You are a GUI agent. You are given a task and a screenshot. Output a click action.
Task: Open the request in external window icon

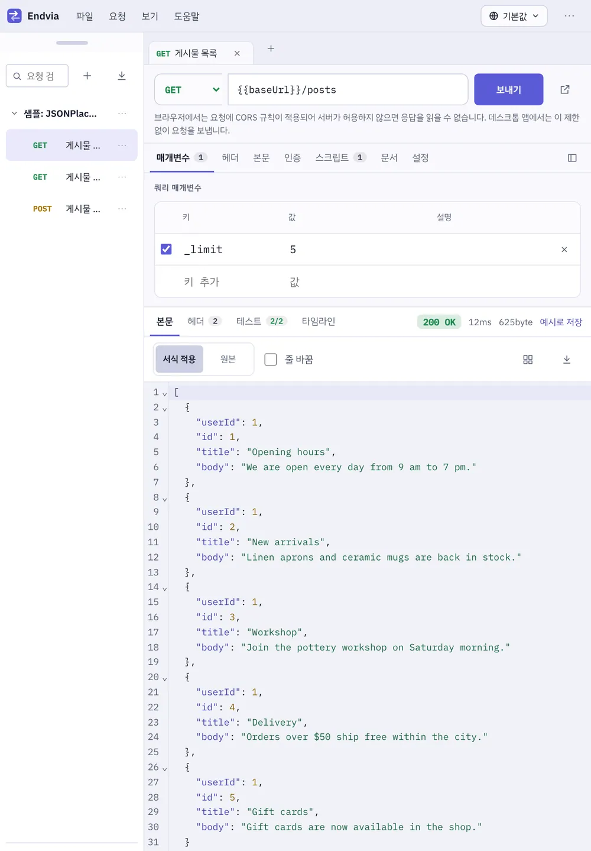click(565, 89)
